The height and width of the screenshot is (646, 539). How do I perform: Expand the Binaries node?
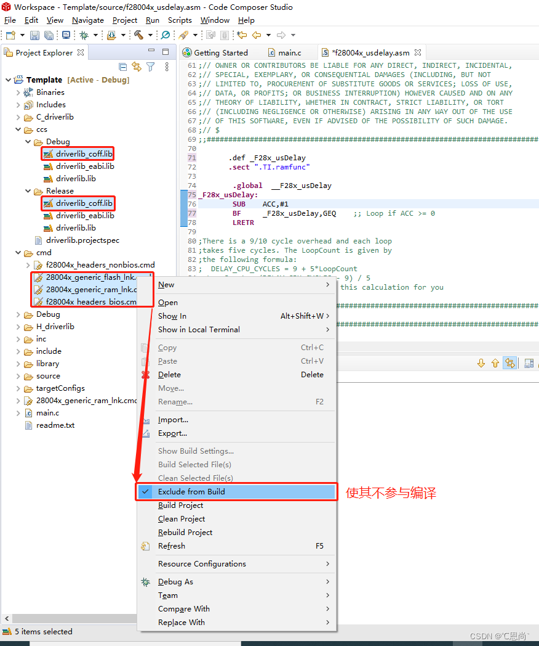click(x=18, y=92)
